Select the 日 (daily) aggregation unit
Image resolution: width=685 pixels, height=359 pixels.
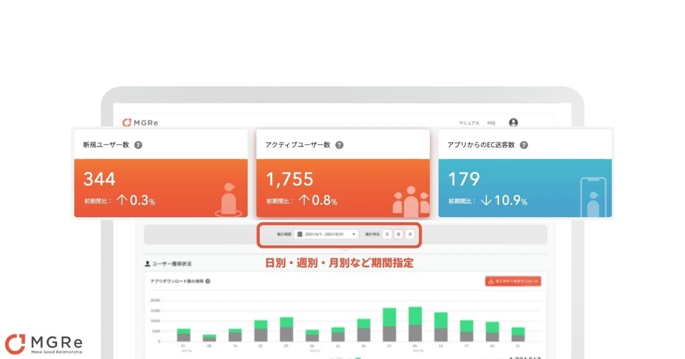pos(386,234)
